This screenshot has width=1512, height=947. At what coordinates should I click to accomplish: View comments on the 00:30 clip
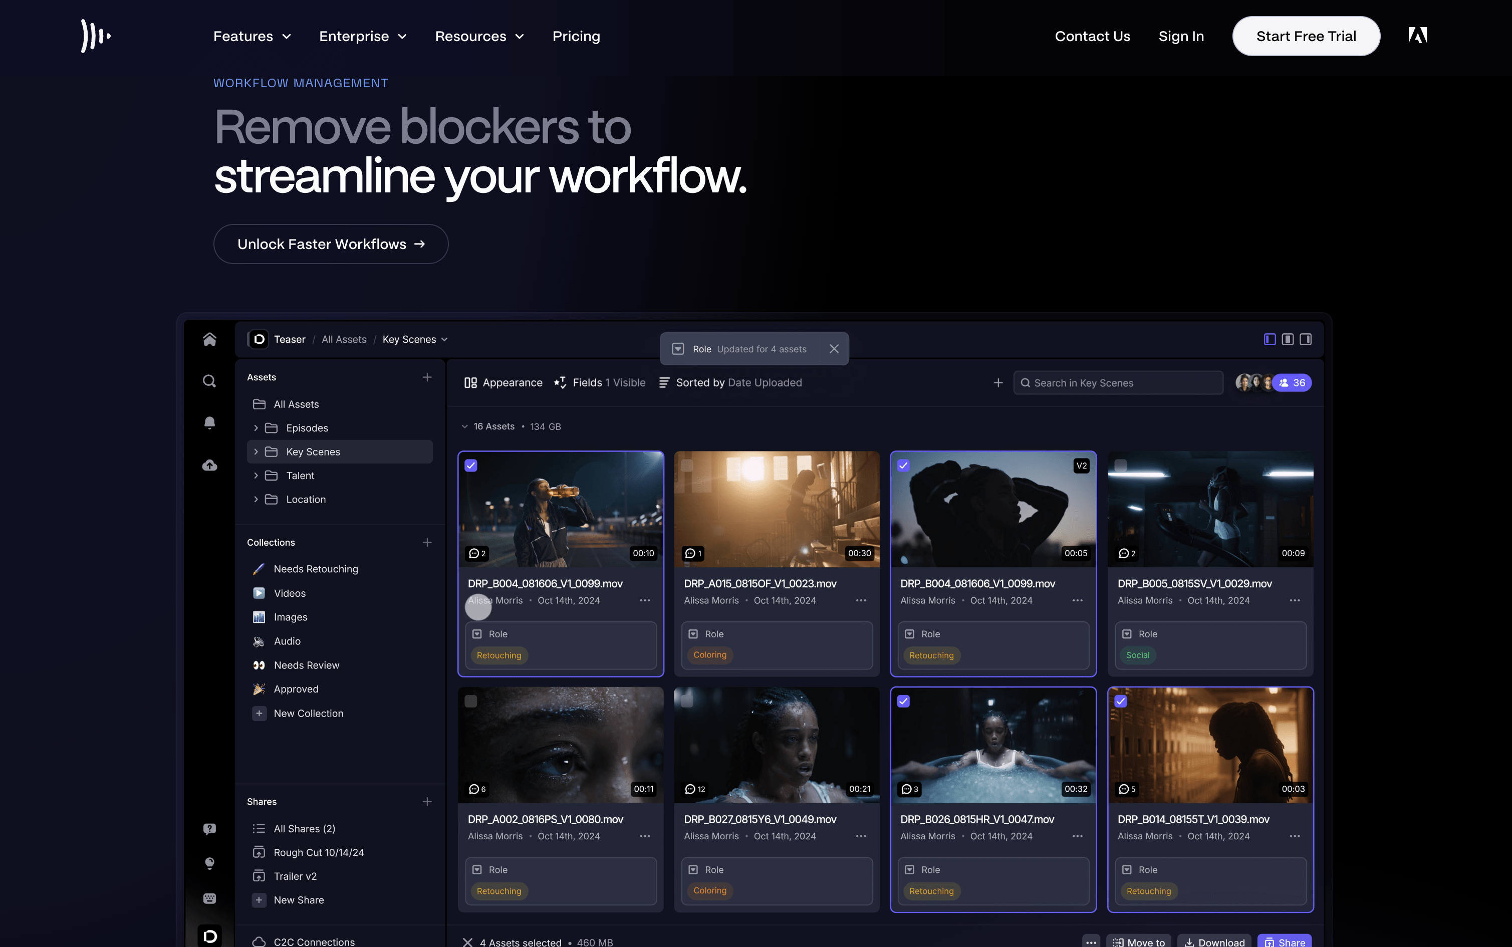(x=693, y=553)
